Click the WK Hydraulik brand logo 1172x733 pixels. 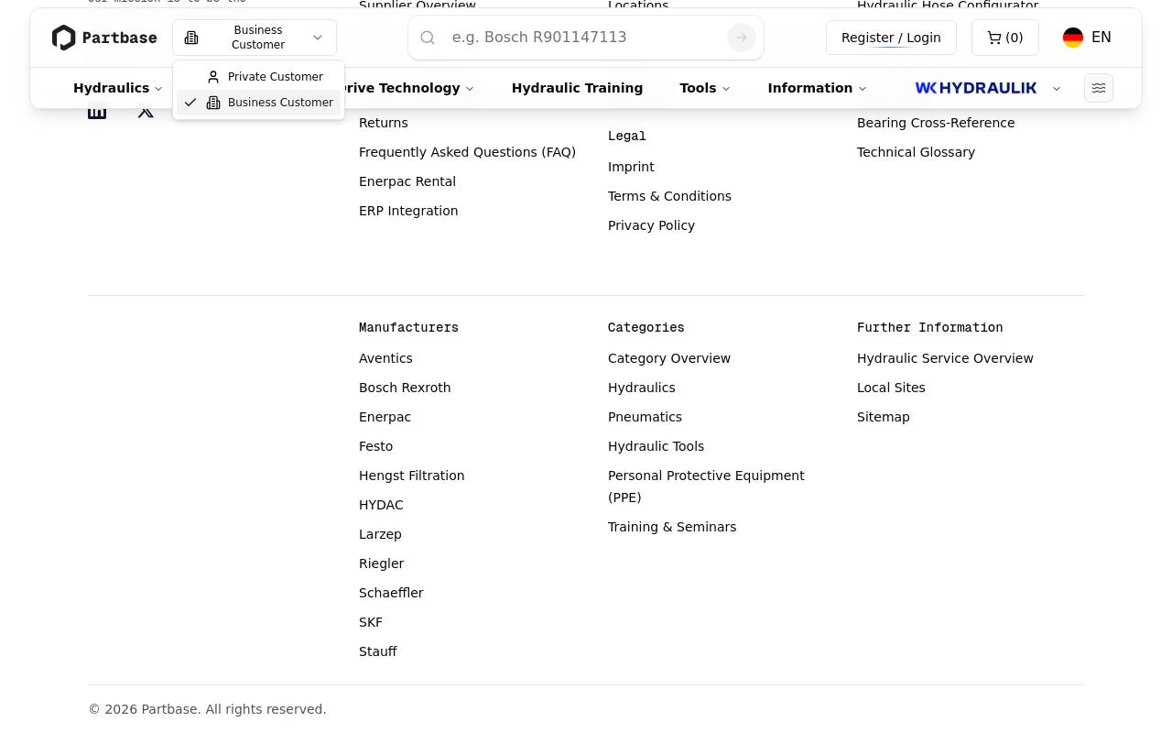tap(976, 88)
